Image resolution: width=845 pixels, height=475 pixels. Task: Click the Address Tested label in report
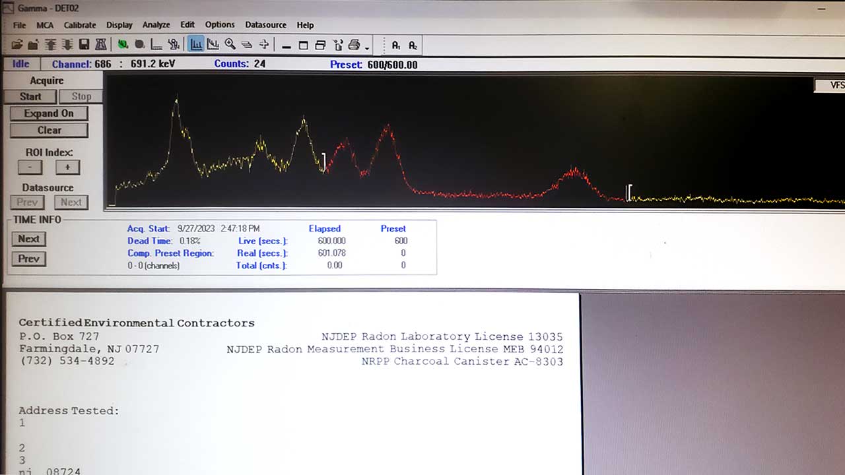69,410
